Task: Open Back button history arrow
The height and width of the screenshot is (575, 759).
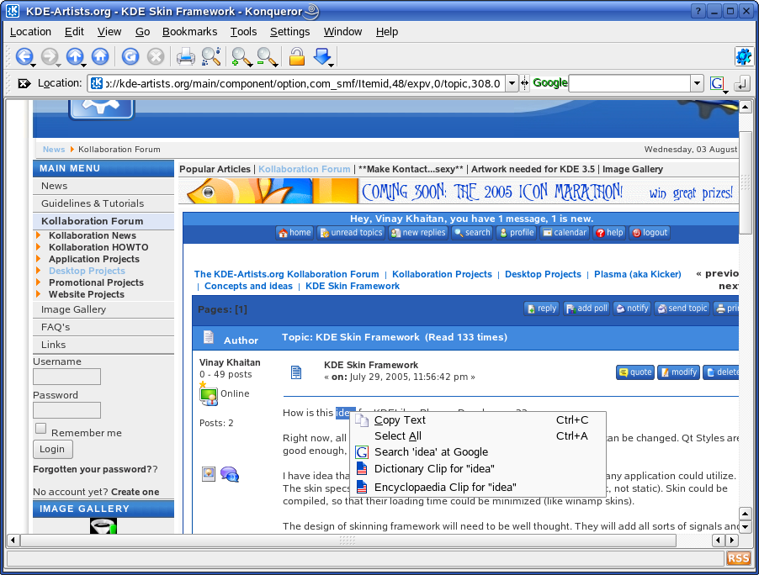Action: (33, 66)
